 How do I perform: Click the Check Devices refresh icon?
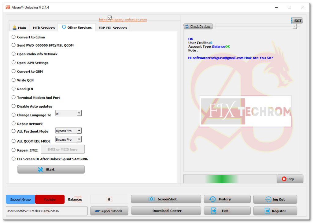click(x=187, y=26)
